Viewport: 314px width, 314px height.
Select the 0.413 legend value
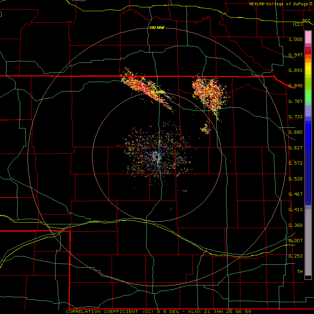pos(296,210)
